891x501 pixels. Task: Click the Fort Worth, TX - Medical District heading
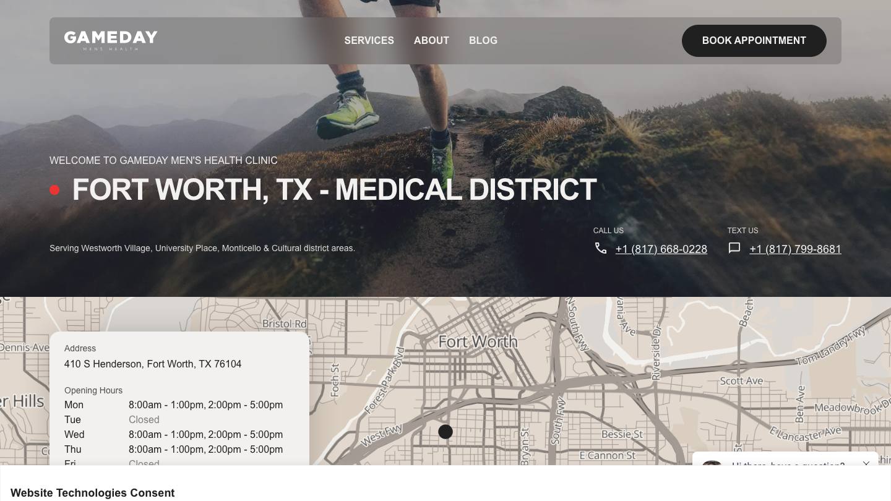[335, 190]
